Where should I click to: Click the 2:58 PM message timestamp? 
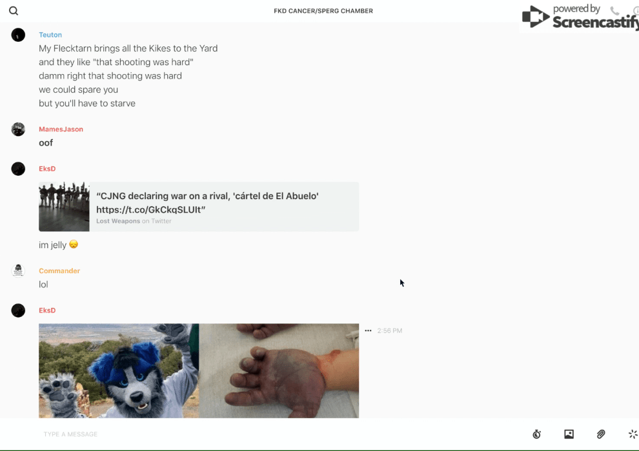click(389, 331)
